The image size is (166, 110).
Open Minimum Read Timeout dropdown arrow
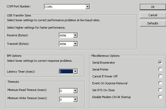(x=75, y=91)
